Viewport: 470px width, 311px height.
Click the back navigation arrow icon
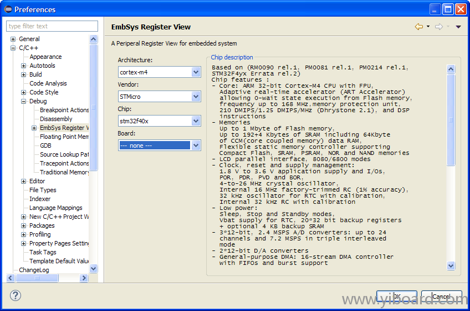pyautogui.click(x=418, y=27)
